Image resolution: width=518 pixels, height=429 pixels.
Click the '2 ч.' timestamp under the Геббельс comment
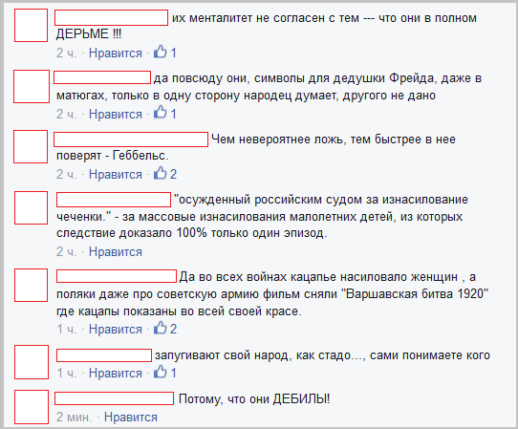[x=66, y=175]
